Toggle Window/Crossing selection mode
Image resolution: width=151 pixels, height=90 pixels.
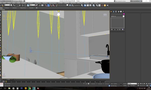19,5
